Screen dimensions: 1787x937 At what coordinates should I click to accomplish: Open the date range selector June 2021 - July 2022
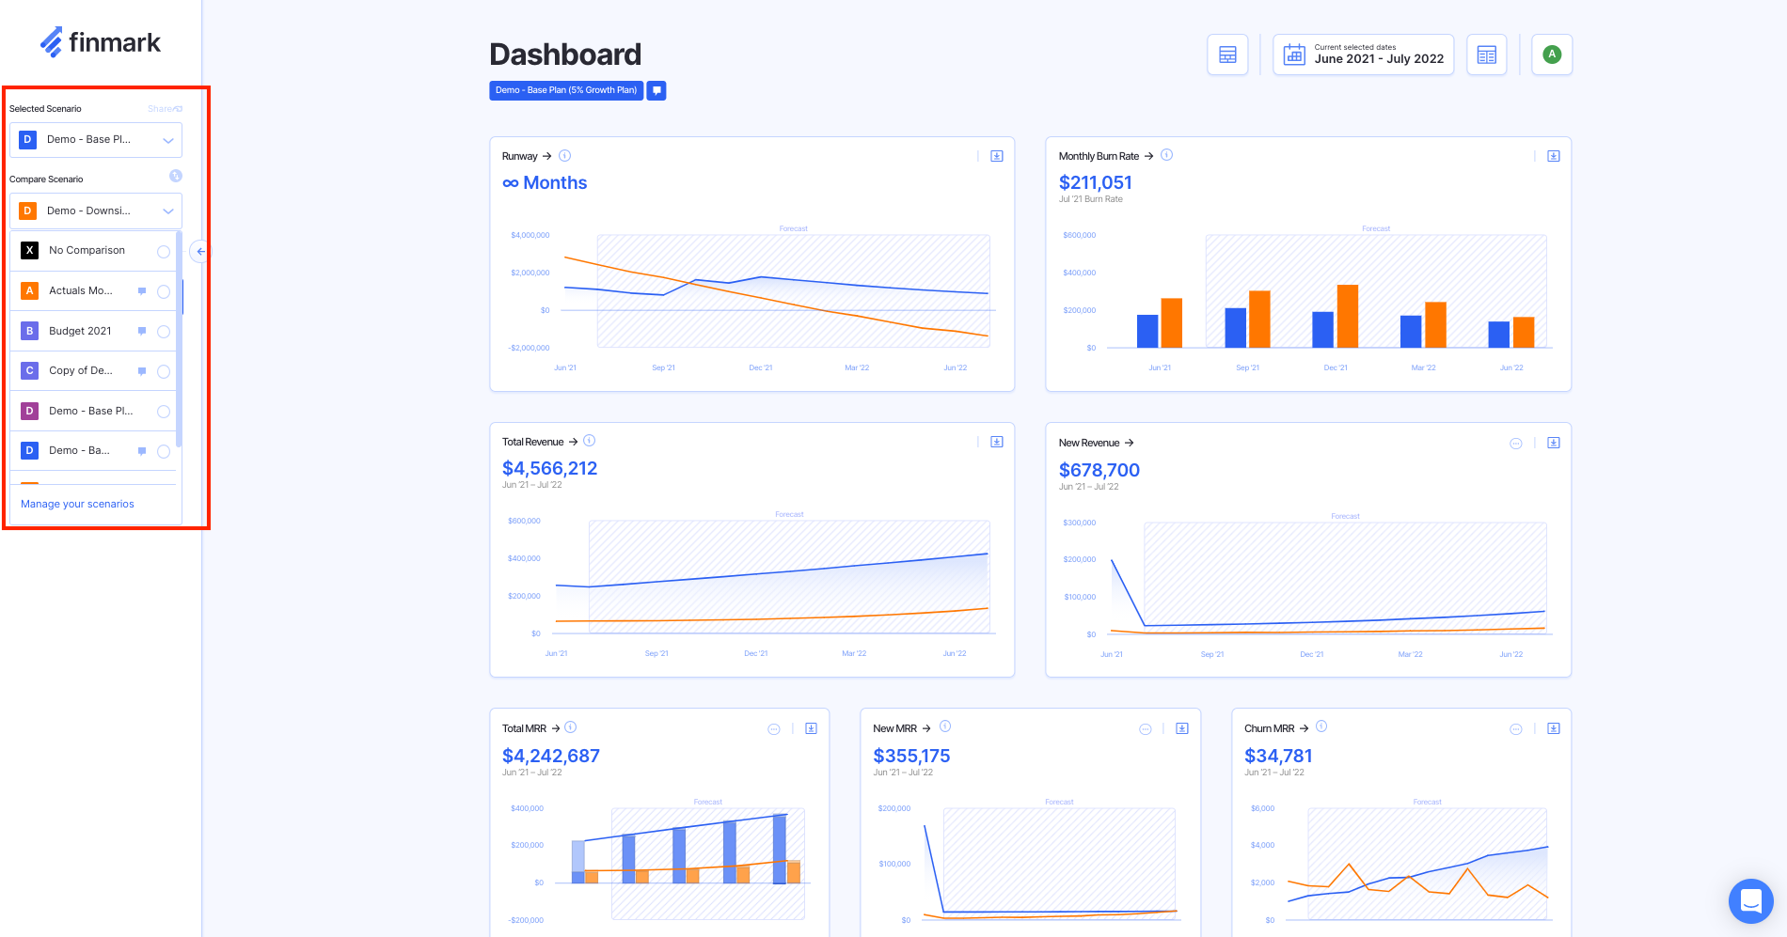tap(1363, 55)
